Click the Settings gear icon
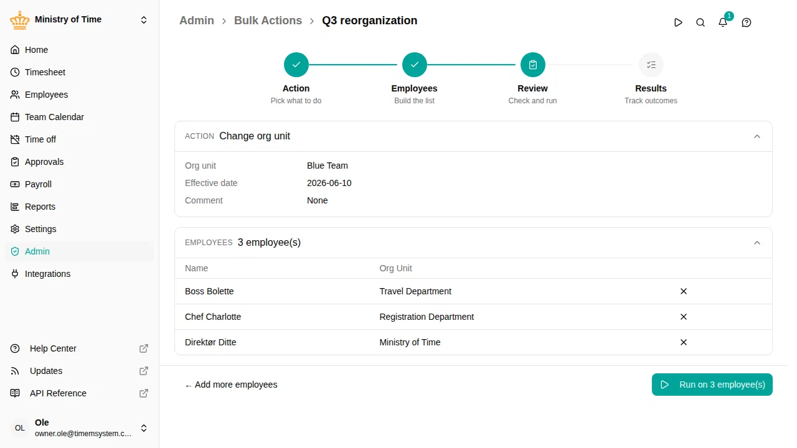Screen dimensions: 797x448 pos(15,229)
